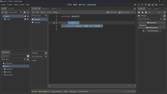
Task: Expand the graphics folder
Action: (x=3, y=69)
